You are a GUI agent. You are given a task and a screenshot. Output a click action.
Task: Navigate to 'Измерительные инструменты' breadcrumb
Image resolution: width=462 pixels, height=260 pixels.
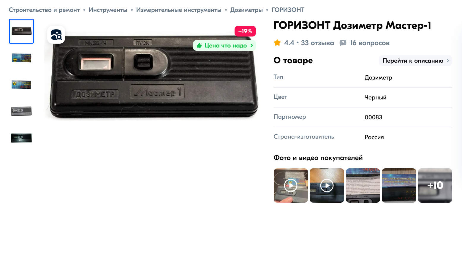coord(179,10)
